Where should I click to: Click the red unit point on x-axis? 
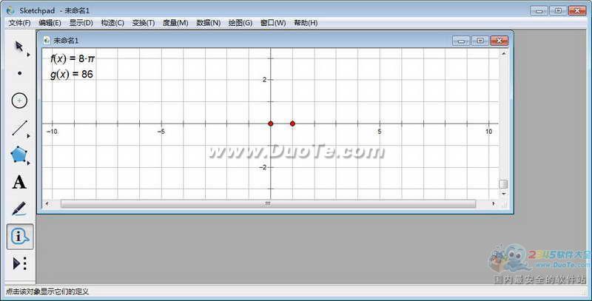[292, 124]
